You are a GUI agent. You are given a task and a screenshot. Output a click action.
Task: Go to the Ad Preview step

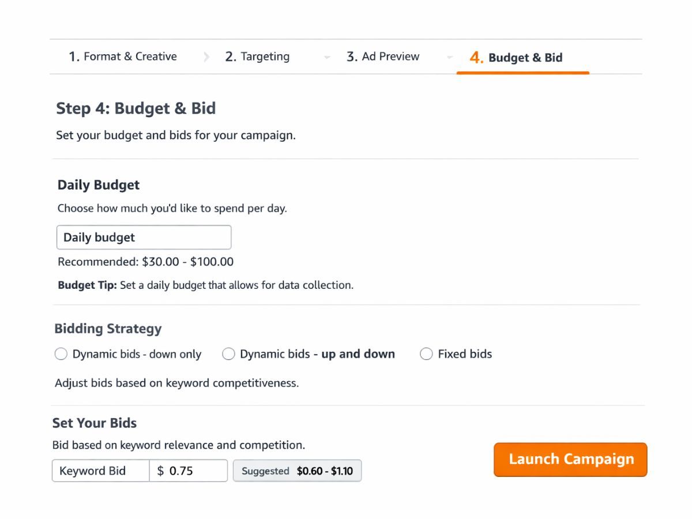382,56
